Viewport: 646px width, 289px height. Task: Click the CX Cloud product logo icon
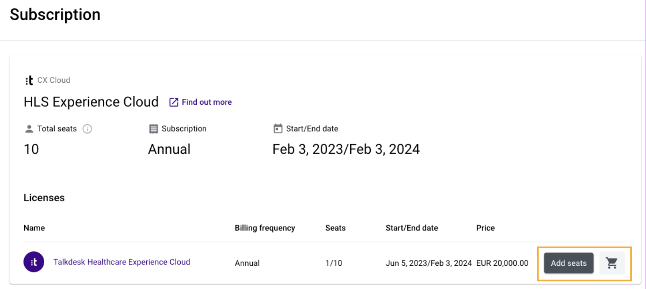29,80
